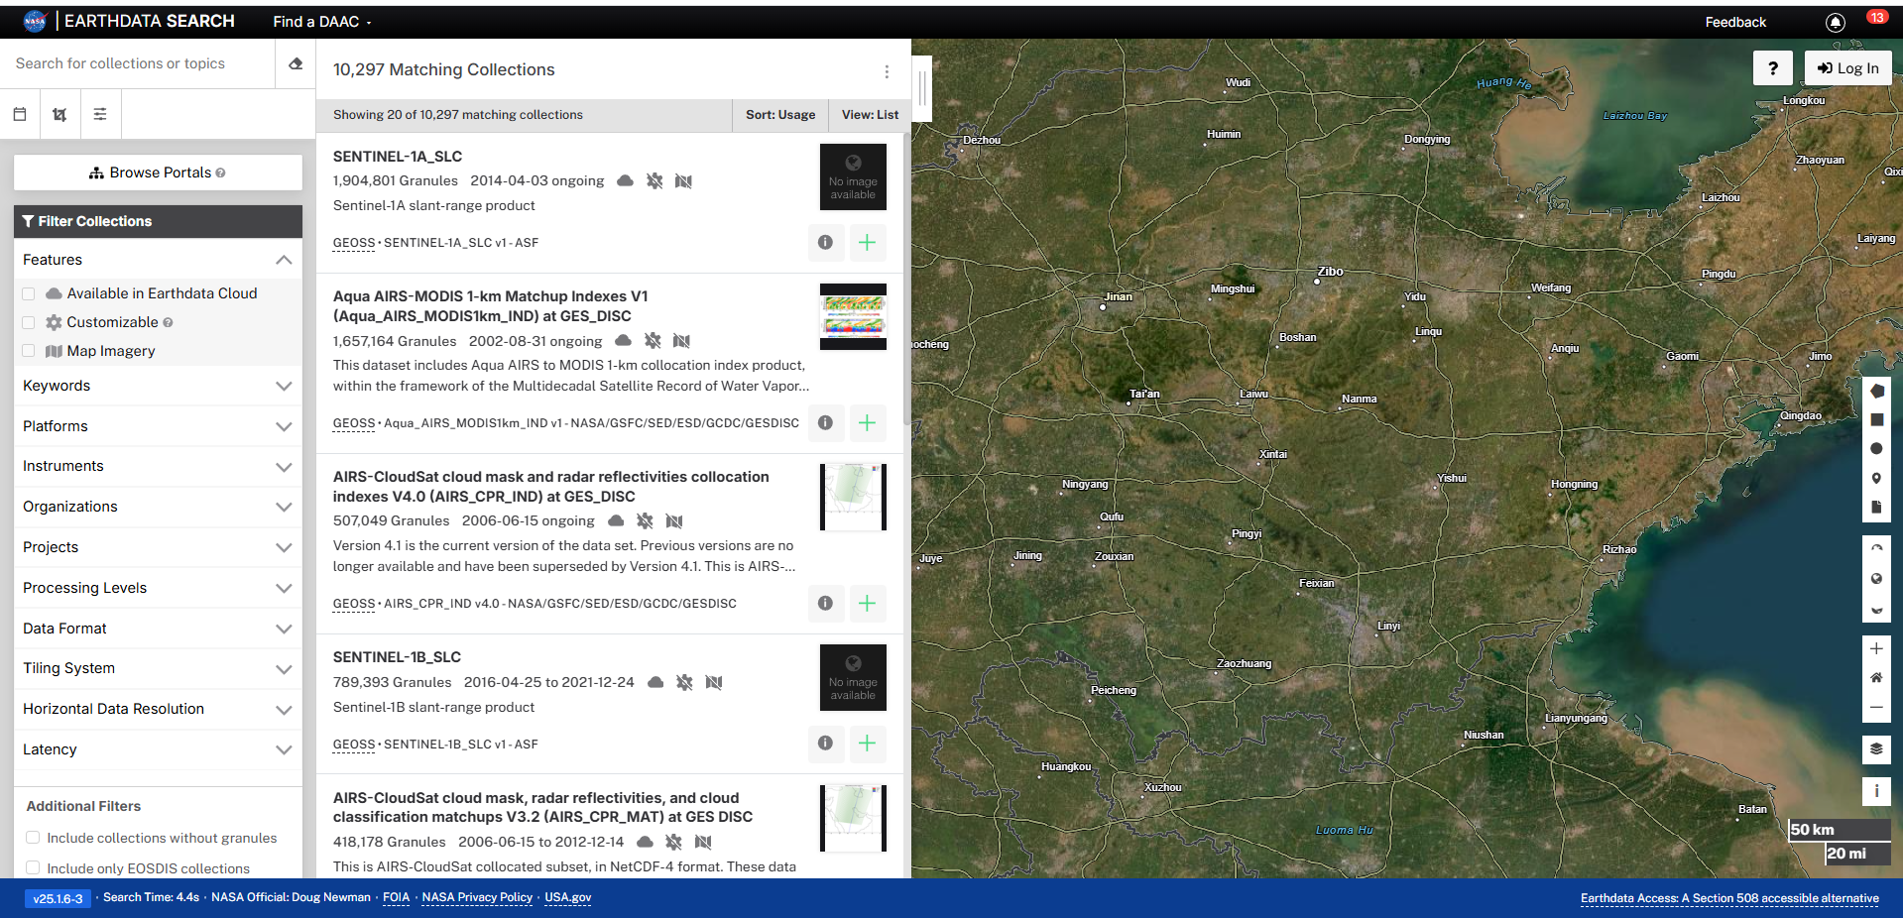The width and height of the screenshot is (1903, 918).
Task: Open the map attribution info button
Action: click(x=1876, y=791)
